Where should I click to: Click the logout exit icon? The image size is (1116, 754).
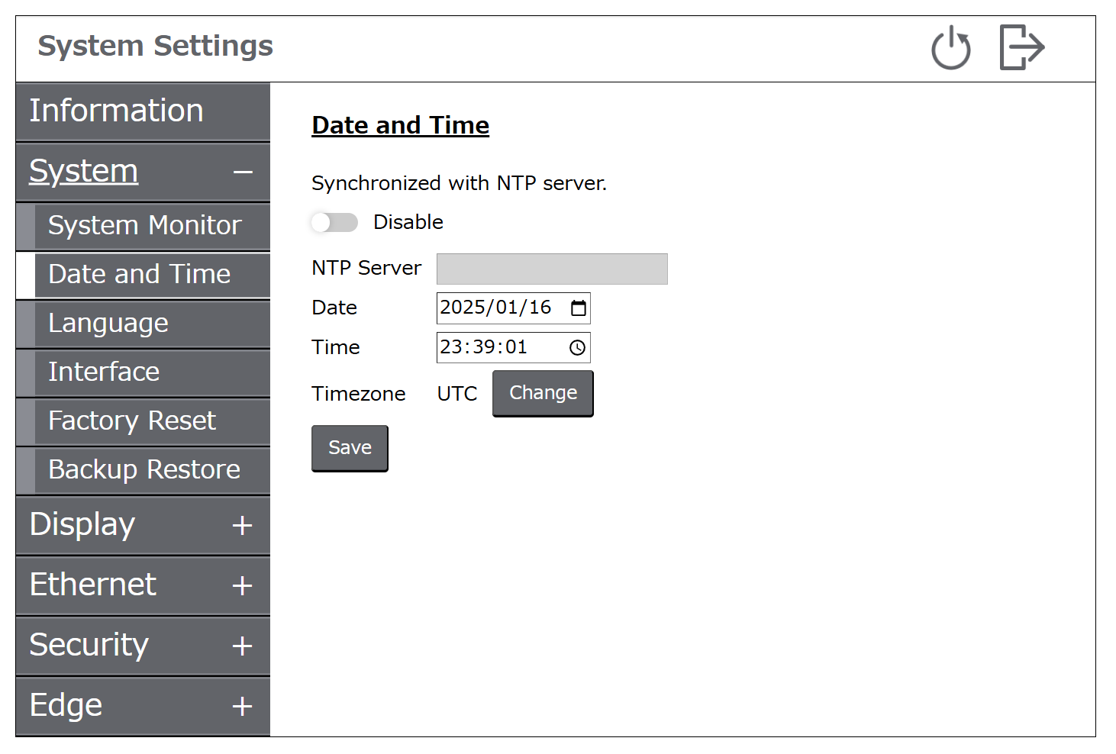pyautogui.click(x=1022, y=47)
